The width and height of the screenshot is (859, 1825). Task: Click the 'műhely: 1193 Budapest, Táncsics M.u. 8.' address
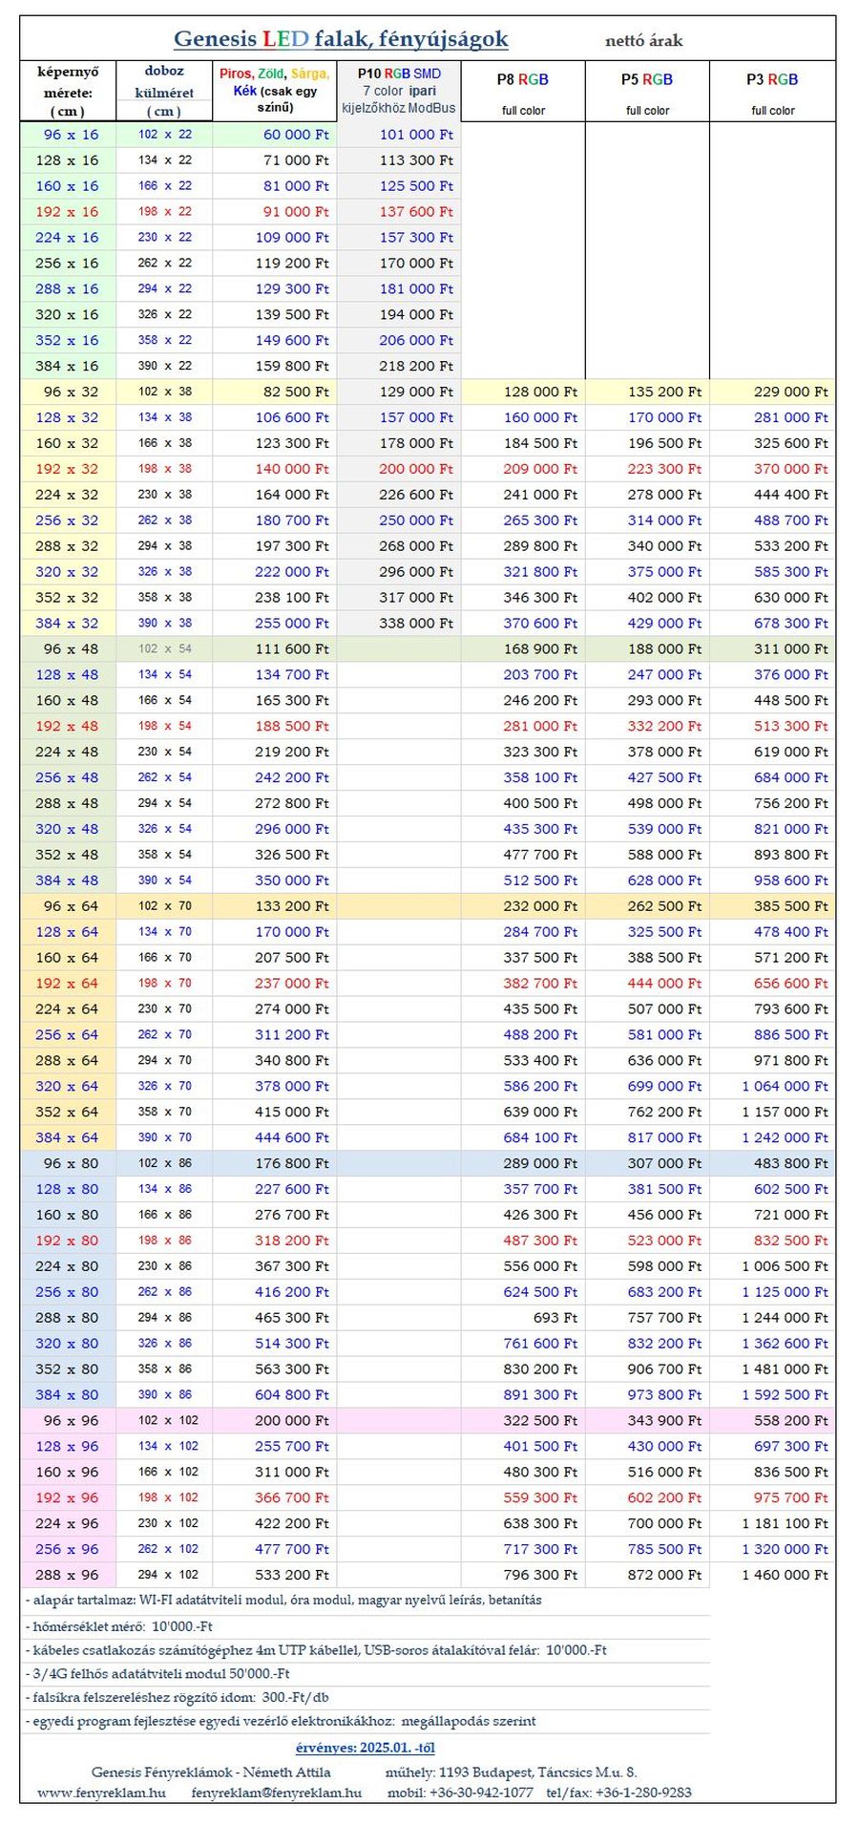tap(511, 1772)
